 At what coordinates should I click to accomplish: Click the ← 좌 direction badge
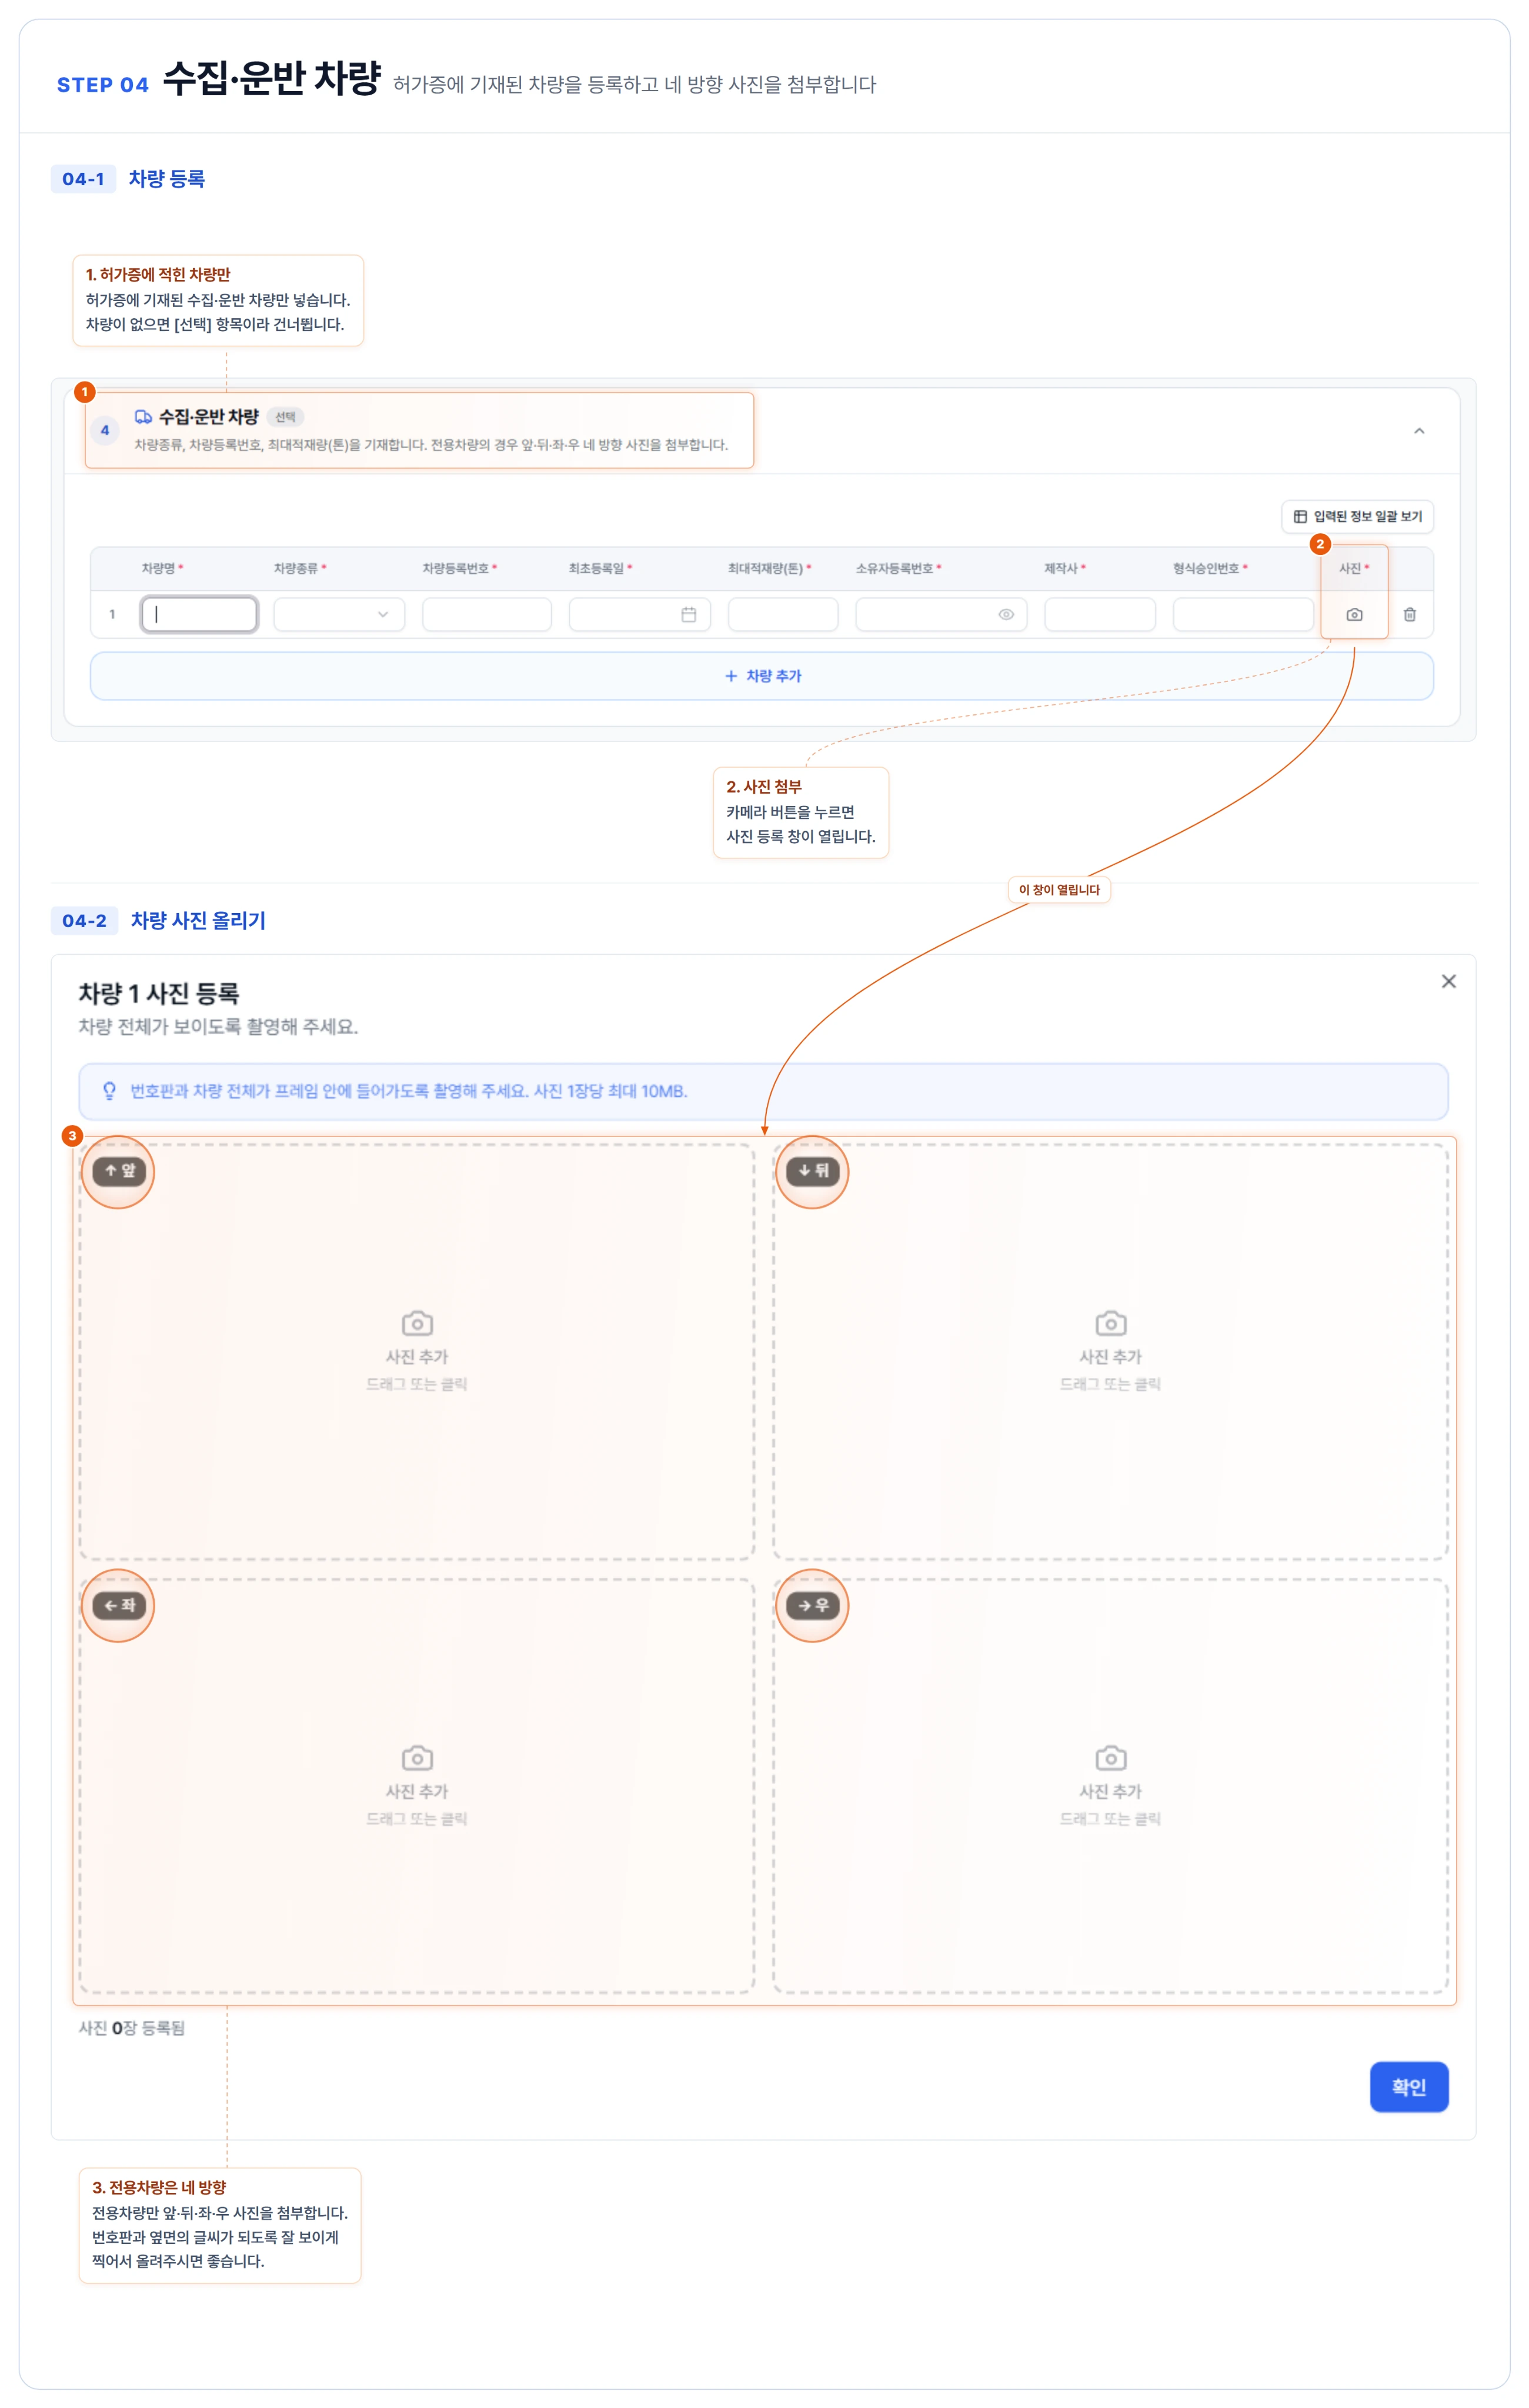(119, 1605)
